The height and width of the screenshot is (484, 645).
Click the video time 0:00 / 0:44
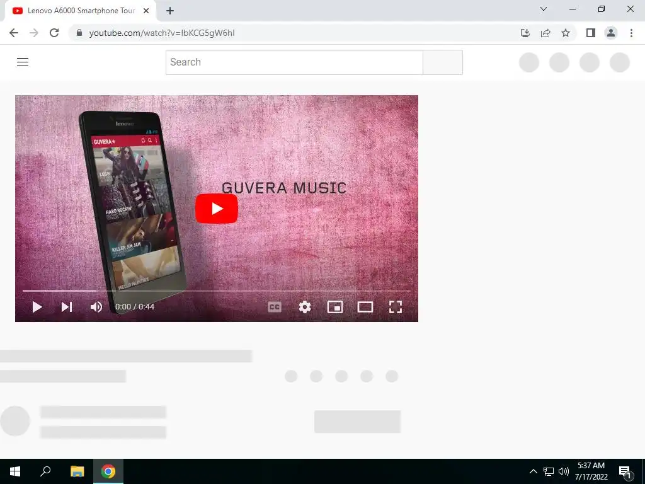pos(135,307)
